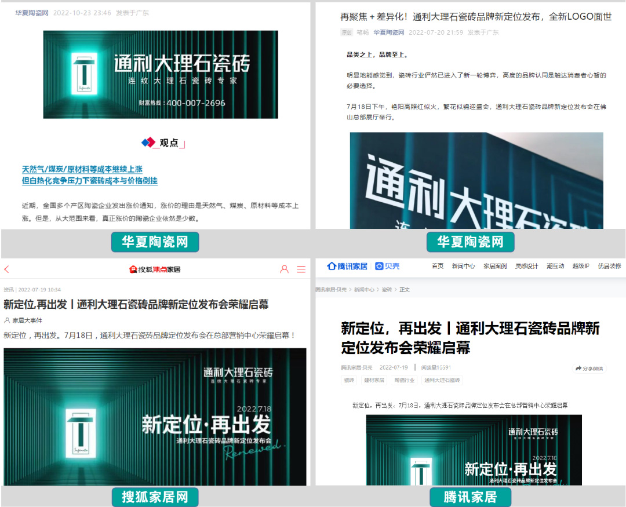This screenshot has width=626, height=507.
Task: Open the 首页 nav item on Tencent Home
Action: pos(438,267)
